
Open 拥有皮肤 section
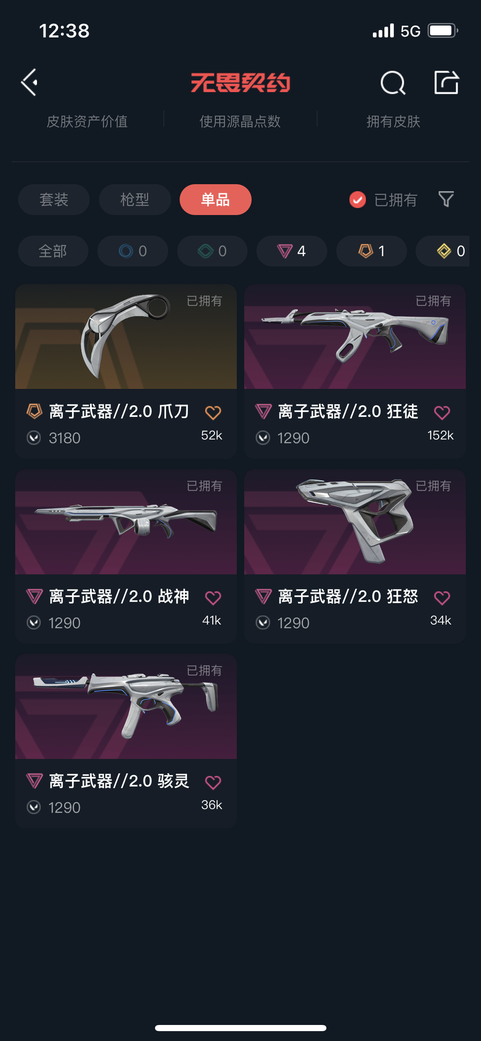(393, 121)
